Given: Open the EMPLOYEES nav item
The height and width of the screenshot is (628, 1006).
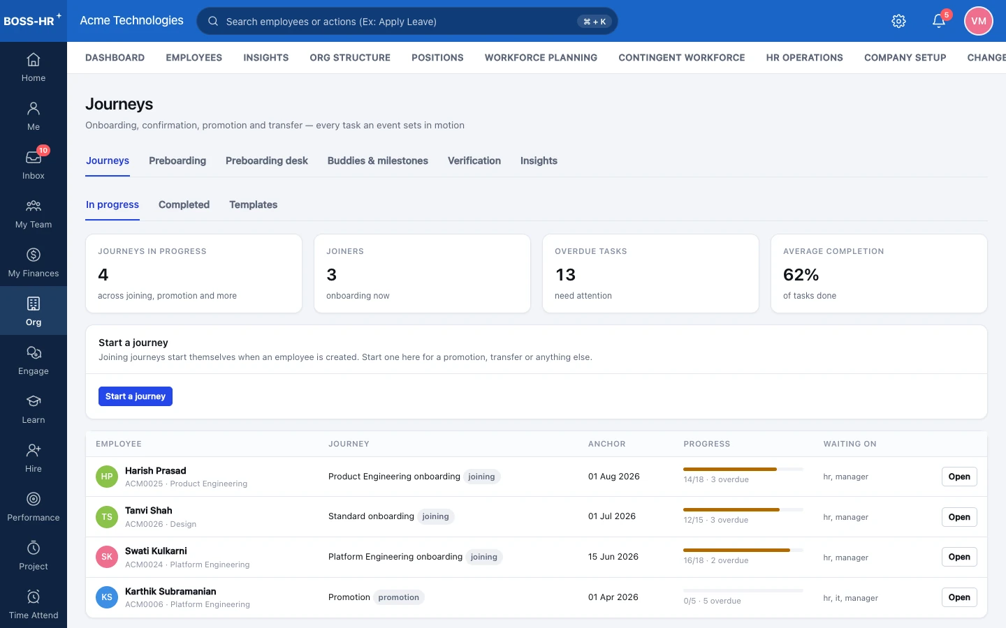Looking at the screenshot, I should tap(194, 57).
